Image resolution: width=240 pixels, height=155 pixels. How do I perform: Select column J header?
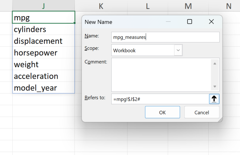tap(43, 6)
